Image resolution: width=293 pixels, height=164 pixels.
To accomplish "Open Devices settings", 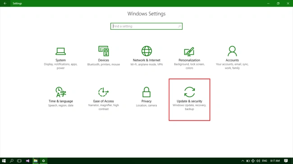I will pyautogui.click(x=104, y=56).
